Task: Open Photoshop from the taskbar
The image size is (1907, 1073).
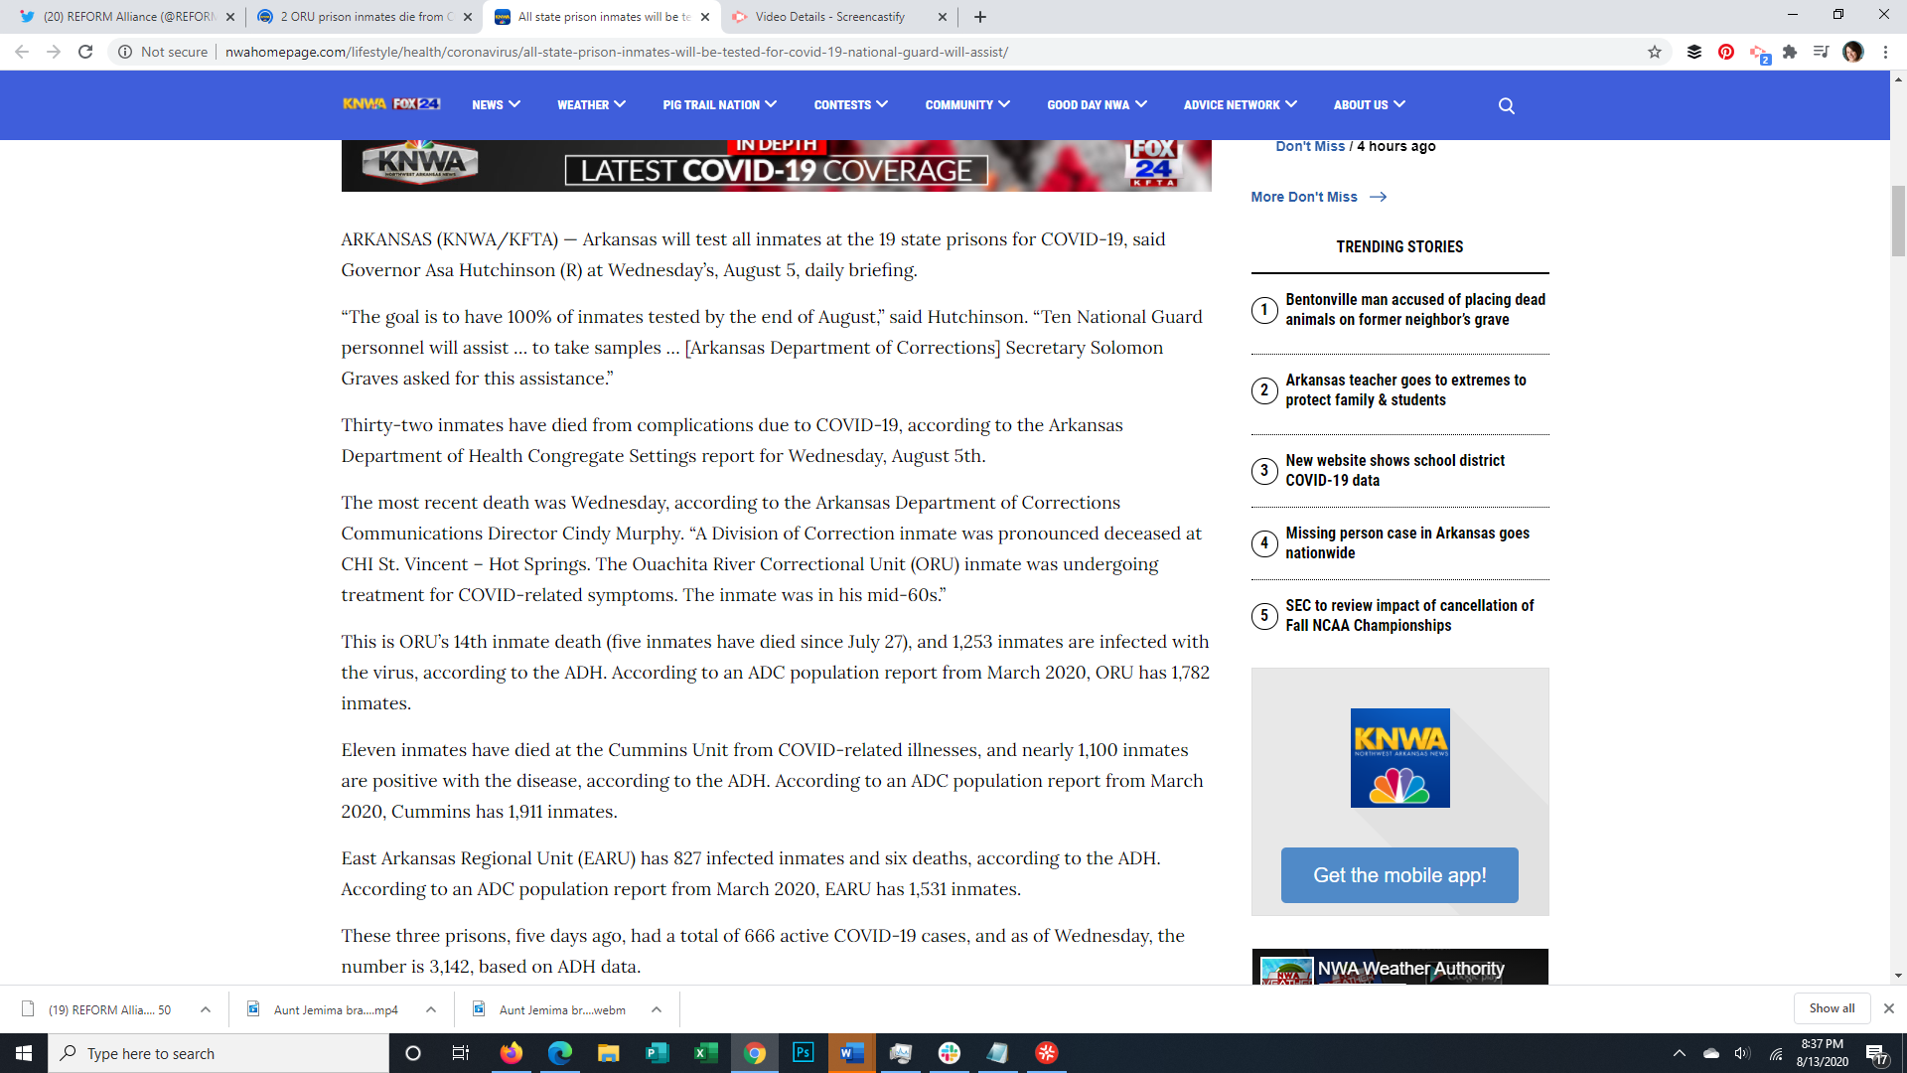Action: tap(803, 1053)
